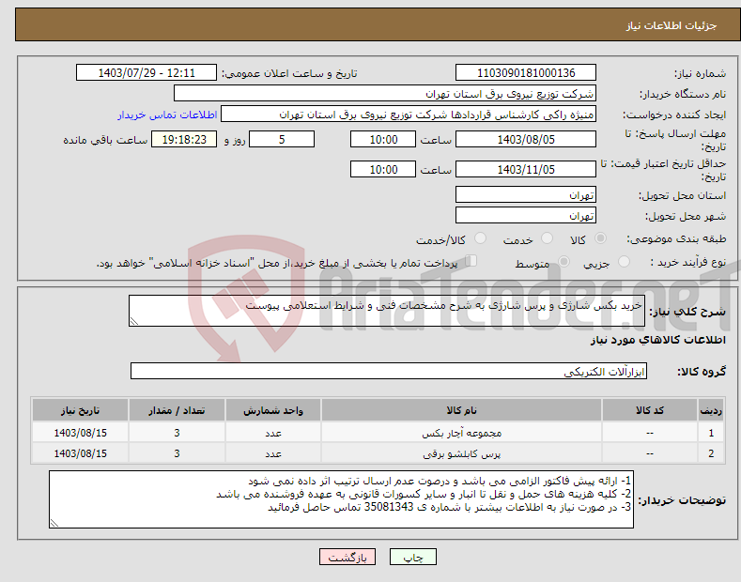
Task: Click the request number field 1103090181000136
Action: (526, 73)
